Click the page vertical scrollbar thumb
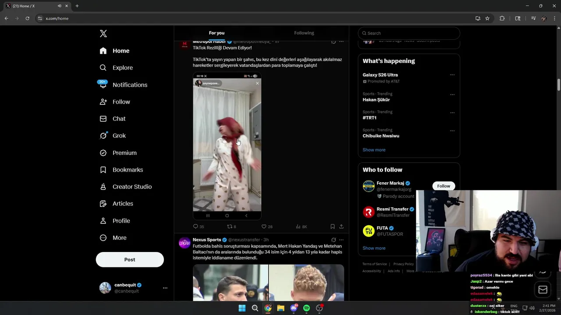The height and width of the screenshot is (315, 561). [559, 85]
